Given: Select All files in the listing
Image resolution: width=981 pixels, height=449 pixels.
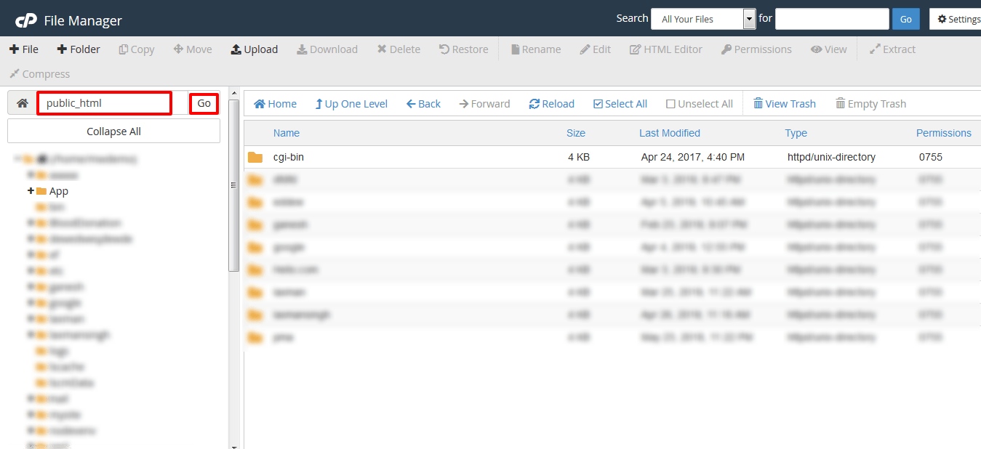Looking at the screenshot, I should coord(620,103).
